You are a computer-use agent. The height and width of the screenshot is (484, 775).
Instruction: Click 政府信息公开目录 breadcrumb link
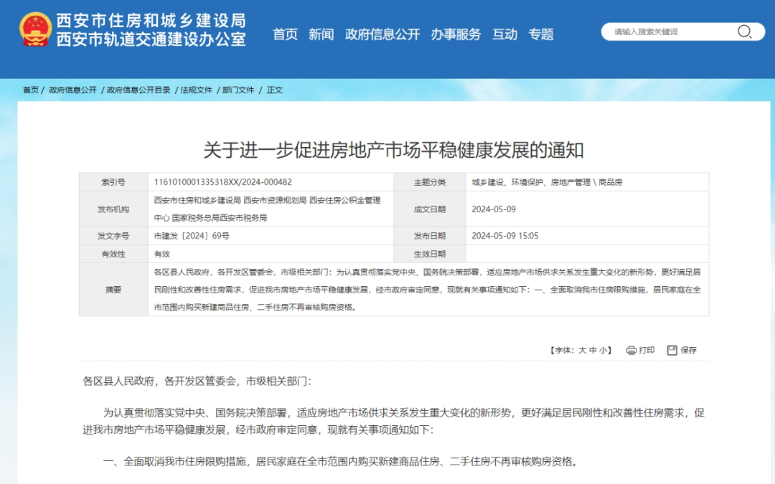(138, 90)
